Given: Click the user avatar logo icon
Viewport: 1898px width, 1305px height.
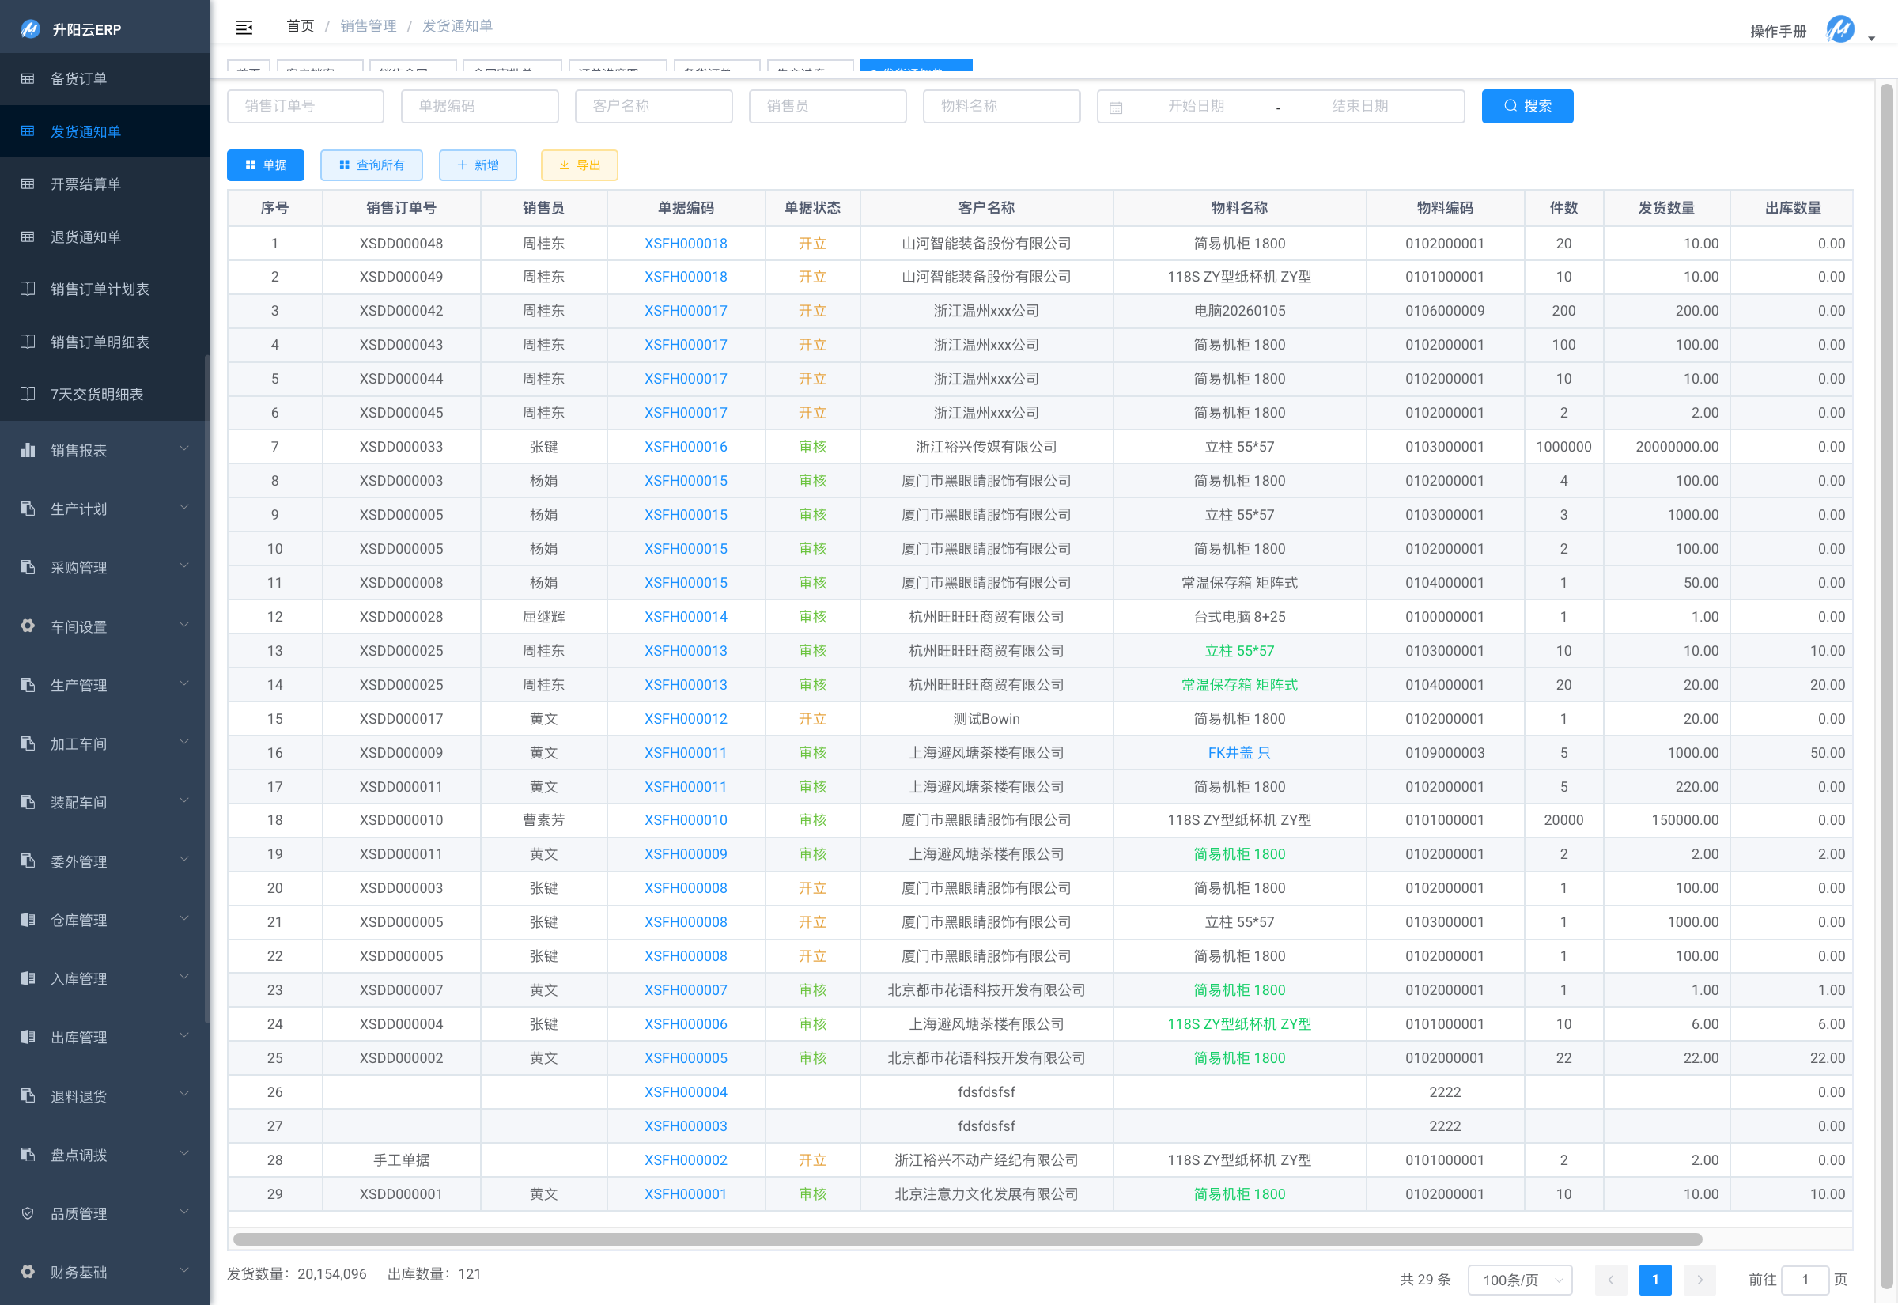Looking at the screenshot, I should (x=1839, y=29).
